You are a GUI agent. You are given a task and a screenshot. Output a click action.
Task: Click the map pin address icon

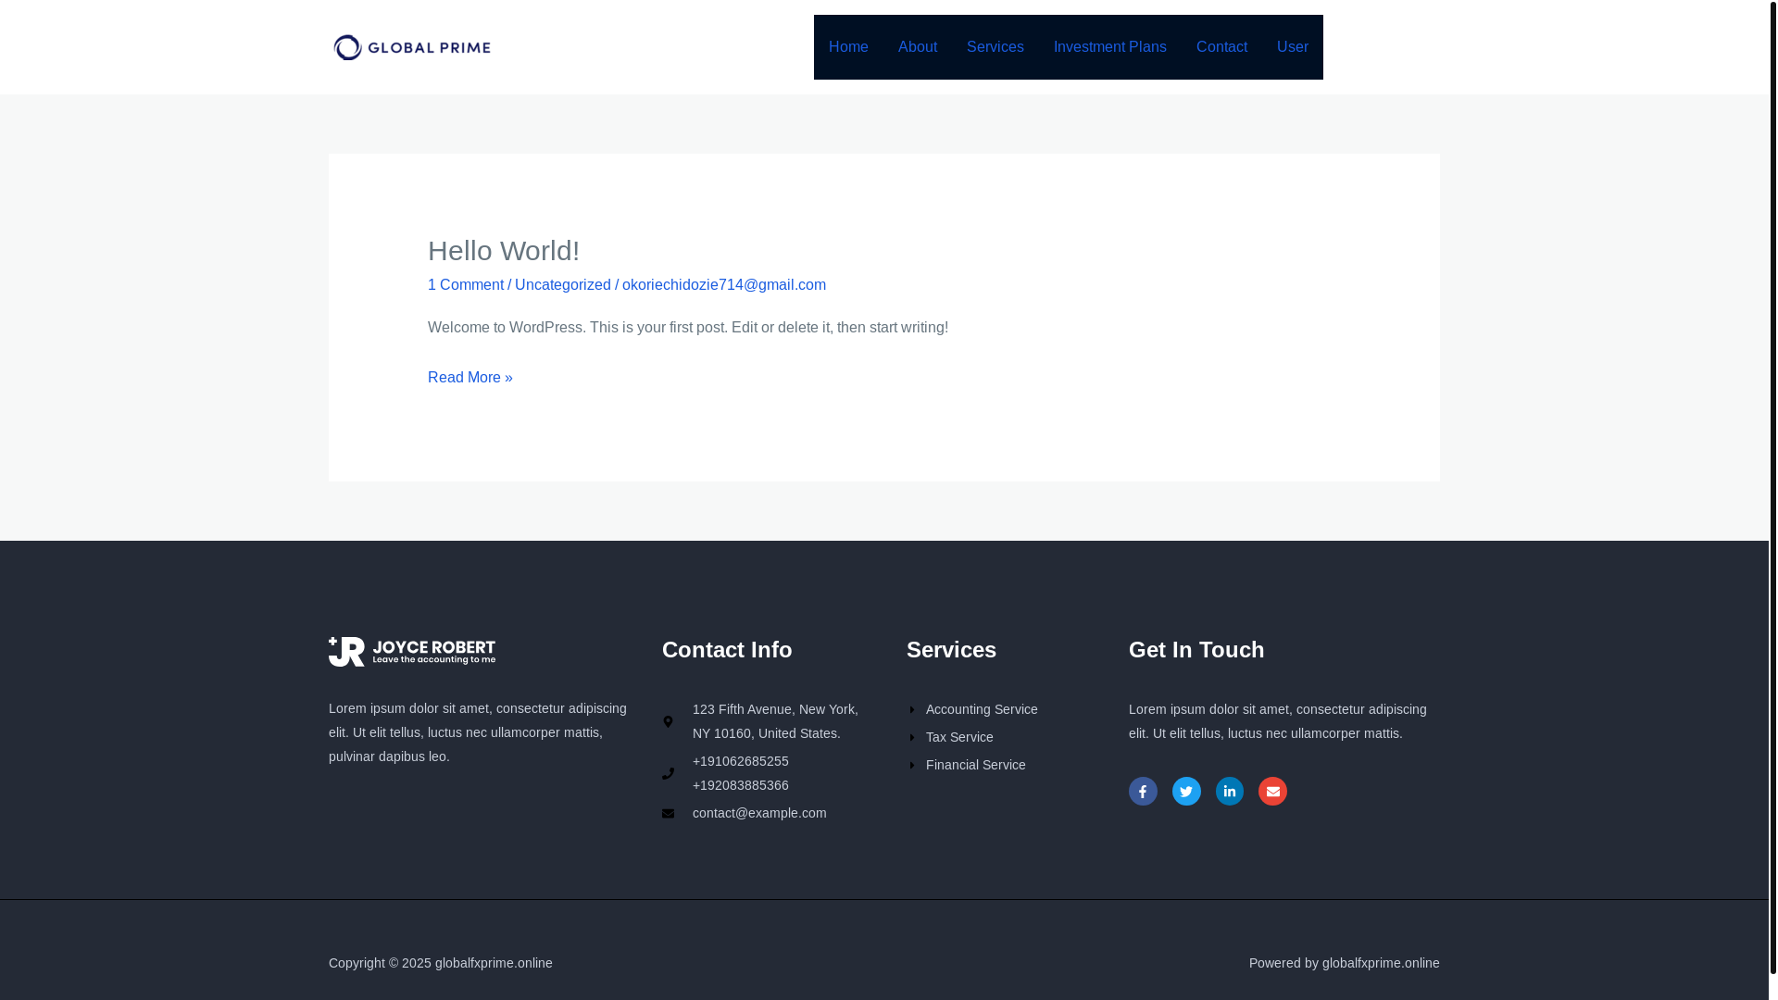[x=668, y=721]
